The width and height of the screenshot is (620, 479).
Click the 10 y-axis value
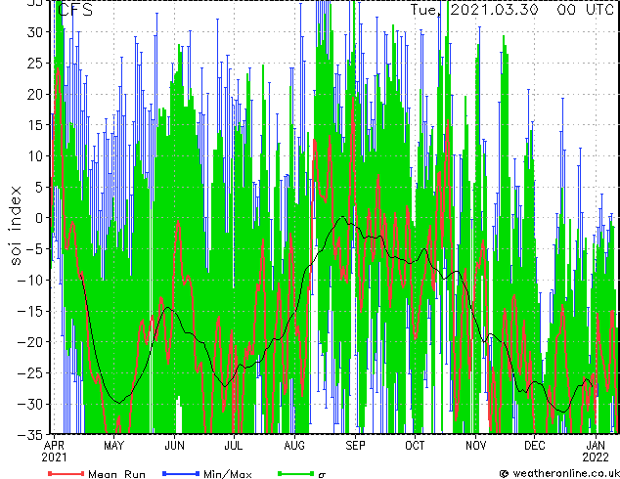pos(35,156)
